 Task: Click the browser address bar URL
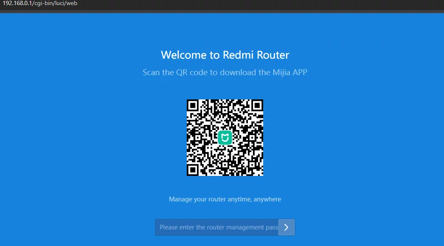[40, 3]
